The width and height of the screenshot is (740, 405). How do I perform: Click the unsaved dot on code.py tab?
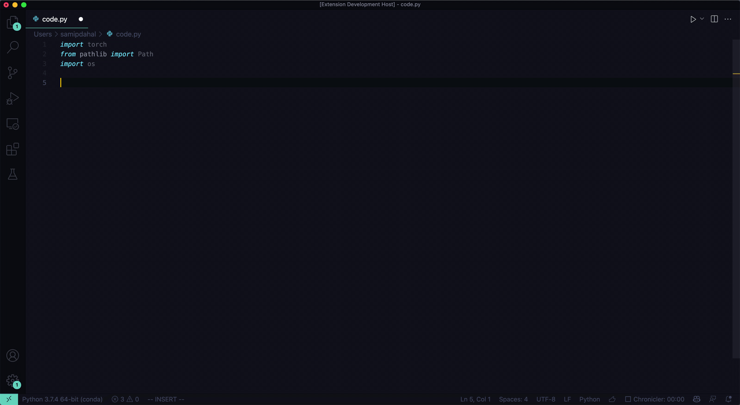coord(81,19)
